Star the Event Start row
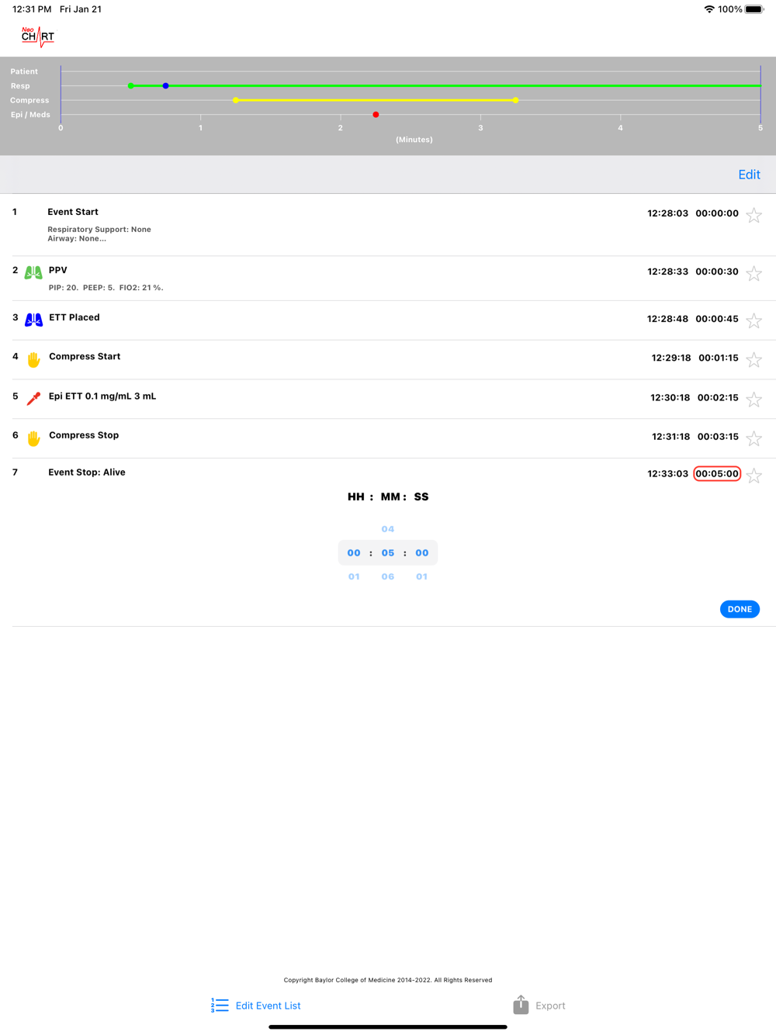Image resolution: width=776 pixels, height=1035 pixels. [x=754, y=215]
